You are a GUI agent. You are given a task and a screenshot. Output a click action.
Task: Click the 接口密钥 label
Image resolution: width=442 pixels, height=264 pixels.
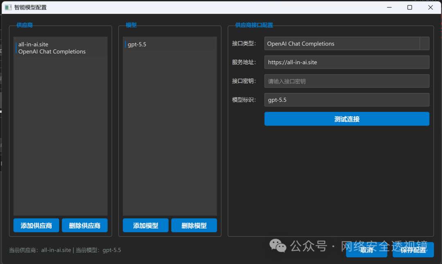[x=244, y=81]
